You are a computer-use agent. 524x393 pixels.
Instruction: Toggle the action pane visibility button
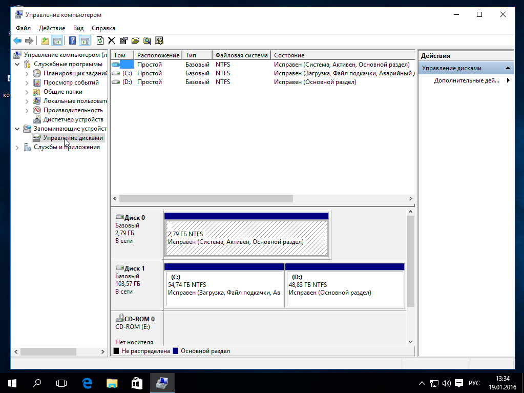point(85,41)
